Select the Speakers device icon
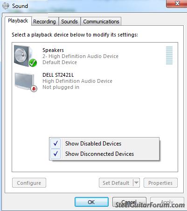 tap(25, 56)
